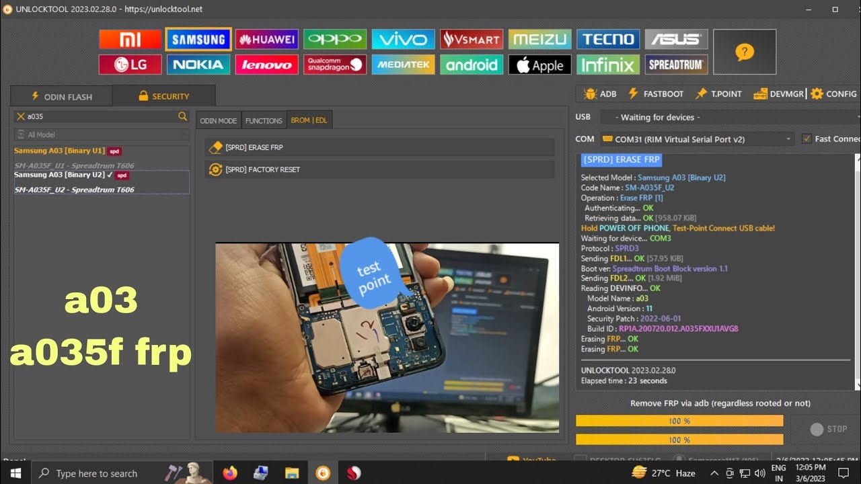Select the Lenovo brand tile

pyautogui.click(x=267, y=65)
